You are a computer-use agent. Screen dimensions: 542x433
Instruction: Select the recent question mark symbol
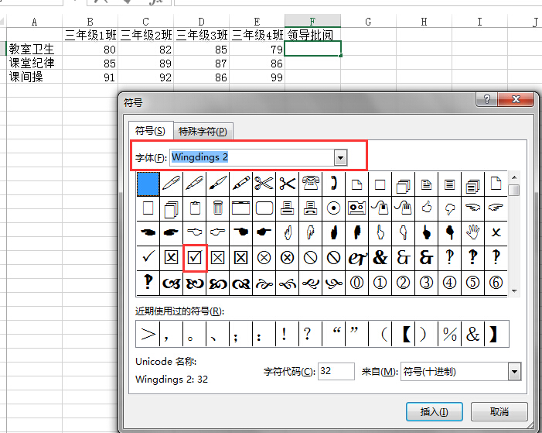[x=310, y=334]
